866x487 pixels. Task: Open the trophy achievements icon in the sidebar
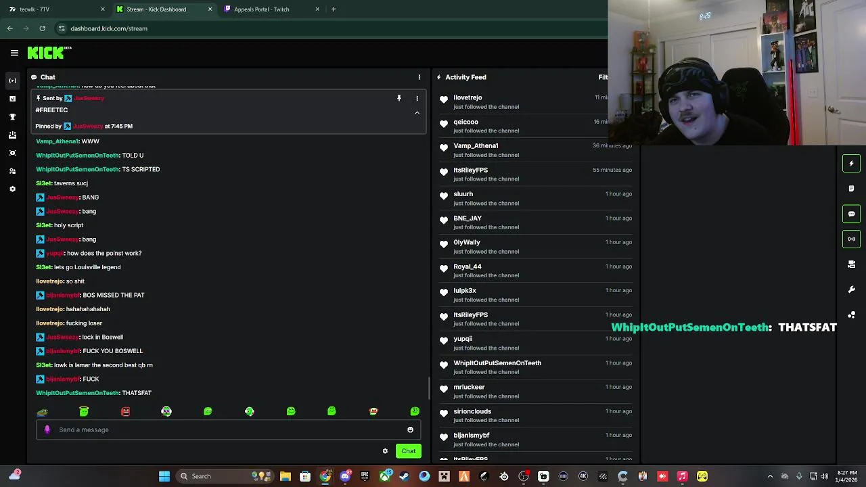click(x=12, y=117)
